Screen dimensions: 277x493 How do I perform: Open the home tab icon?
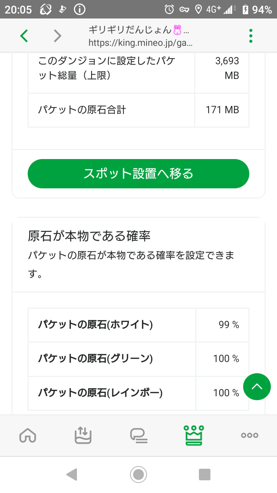click(28, 435)
